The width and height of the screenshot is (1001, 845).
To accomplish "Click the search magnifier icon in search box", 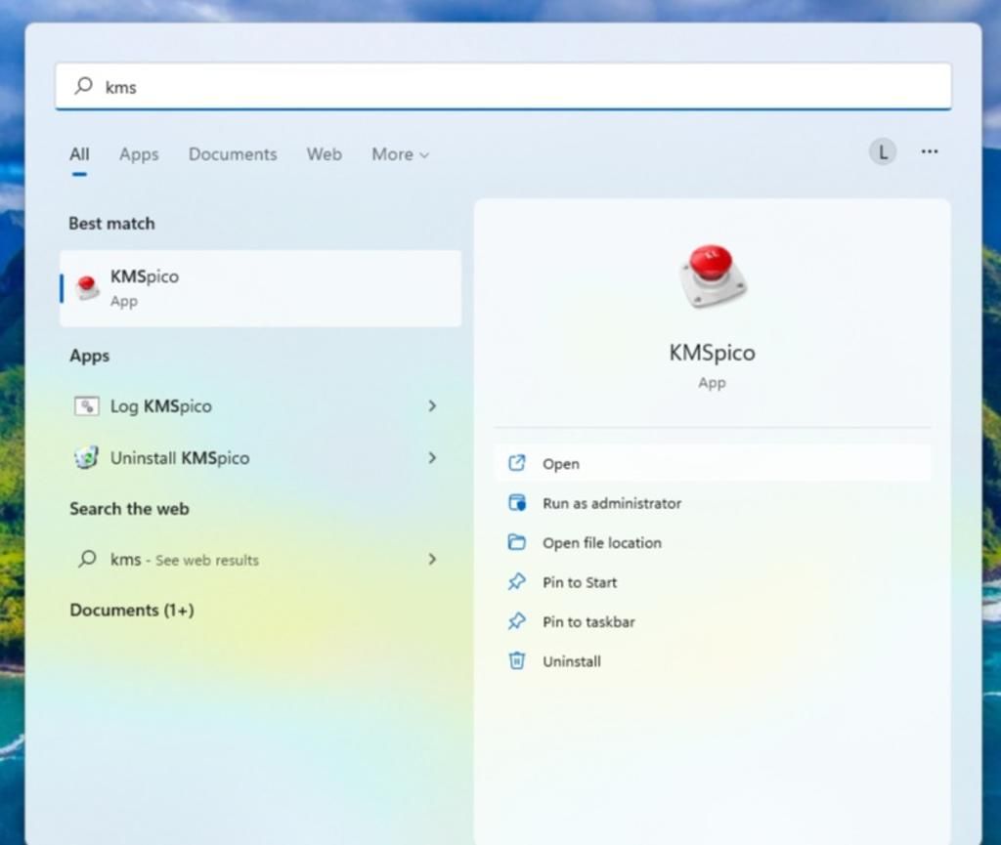I will tap(84, 86).
